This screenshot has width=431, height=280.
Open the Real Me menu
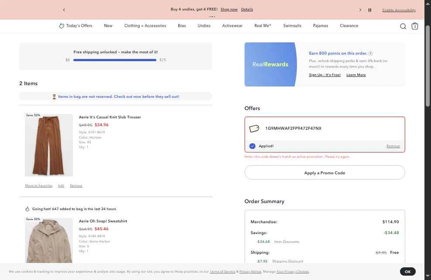tap(263, 26)
